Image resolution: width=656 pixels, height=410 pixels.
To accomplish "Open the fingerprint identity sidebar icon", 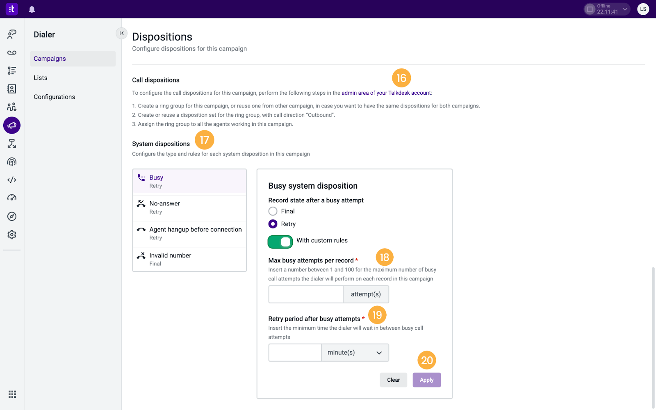I will point(12,162).
